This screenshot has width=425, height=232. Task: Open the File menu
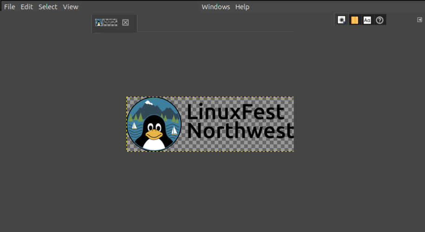(x=9, y=7)
